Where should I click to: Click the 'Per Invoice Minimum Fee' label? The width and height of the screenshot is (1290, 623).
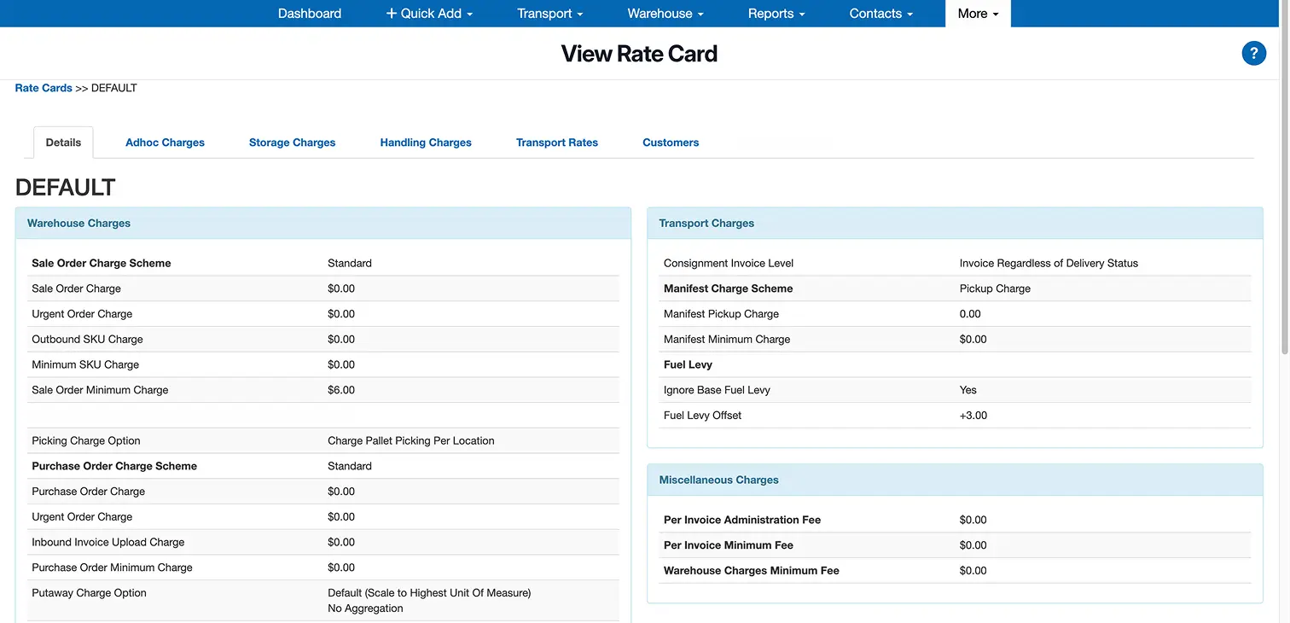pyautogui.click(x=729, y=545)
